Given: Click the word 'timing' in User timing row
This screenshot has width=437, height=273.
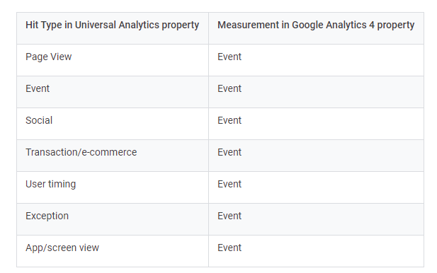Looking at the screenshot, I should point(62,185).
